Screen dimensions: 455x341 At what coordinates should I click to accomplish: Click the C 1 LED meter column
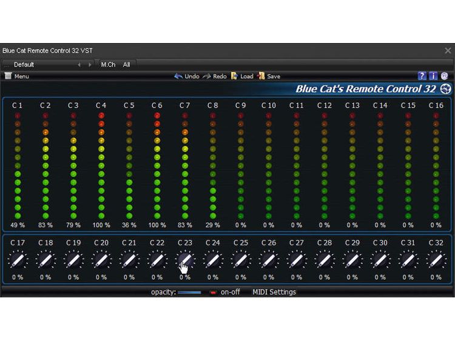18,166
